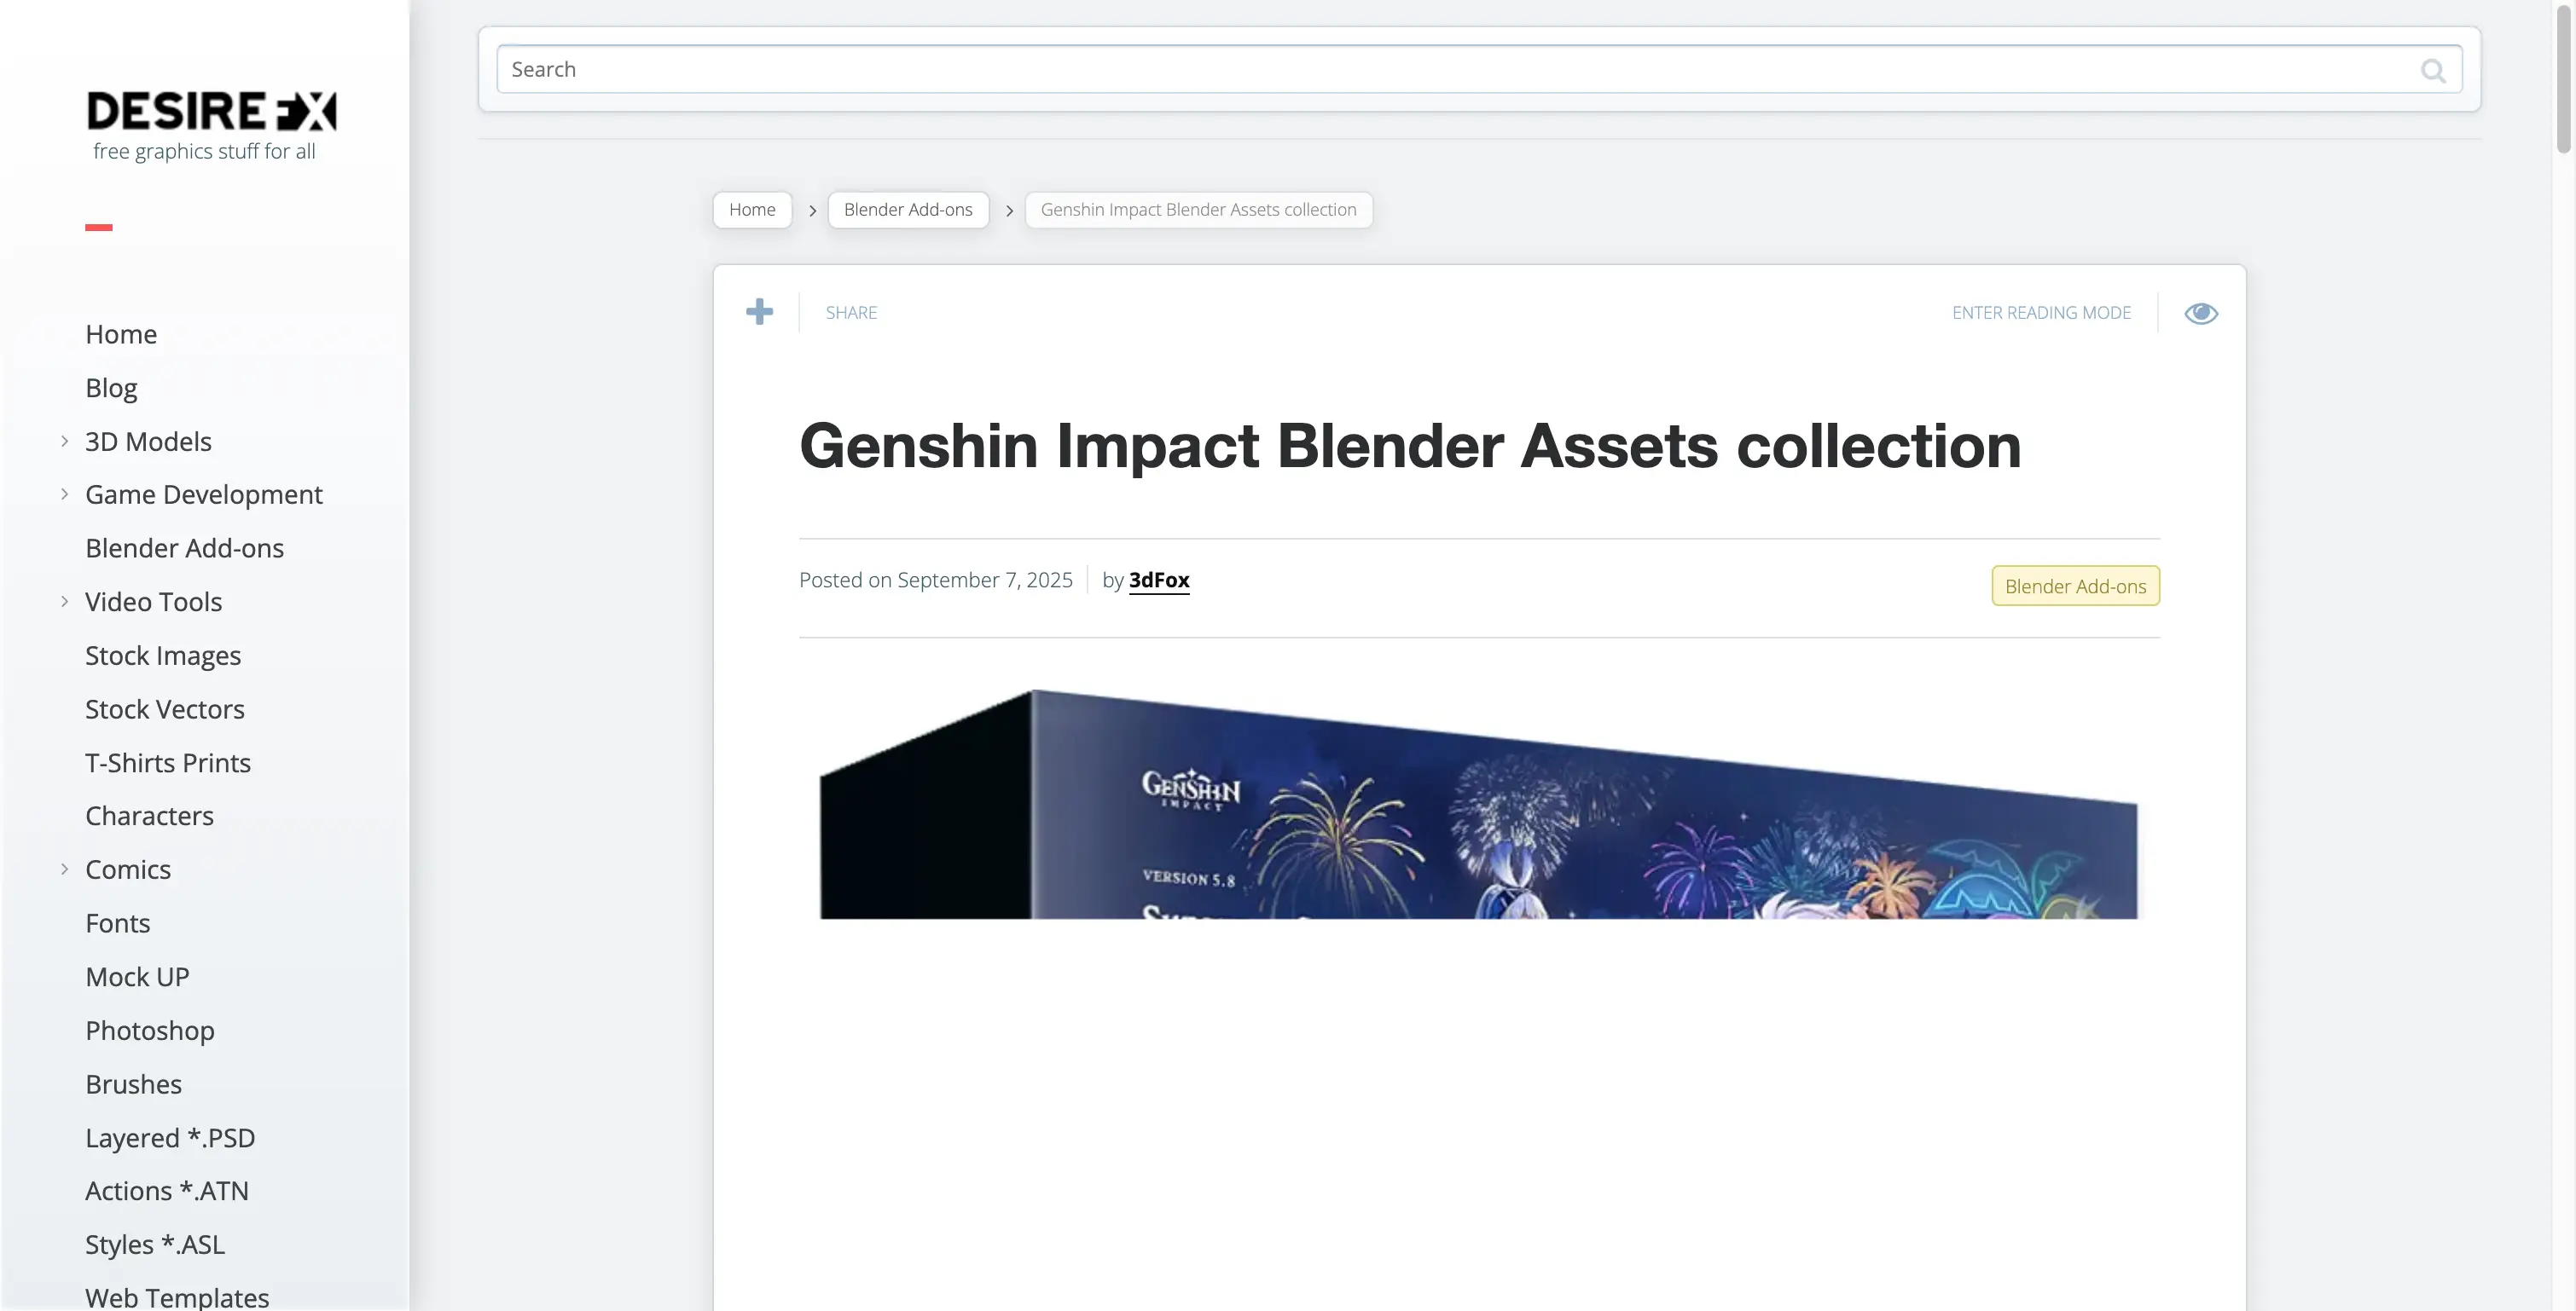Expand the Comics sidebar section

point(66,869)
